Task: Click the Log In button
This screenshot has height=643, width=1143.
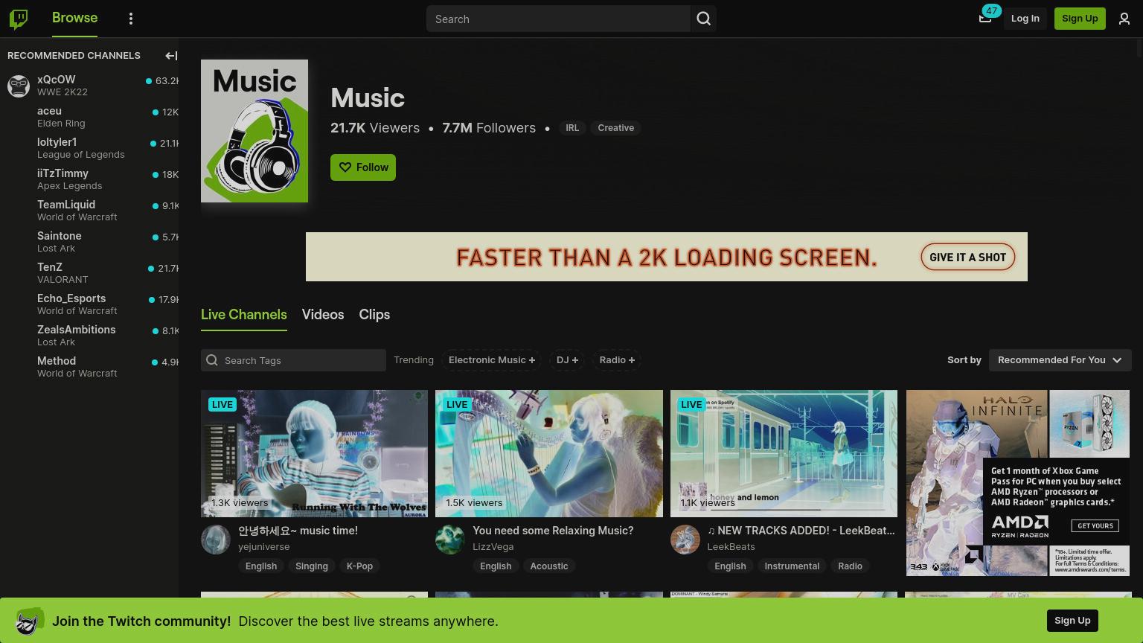Action: pyautogui.click(x=1025, y=19)
